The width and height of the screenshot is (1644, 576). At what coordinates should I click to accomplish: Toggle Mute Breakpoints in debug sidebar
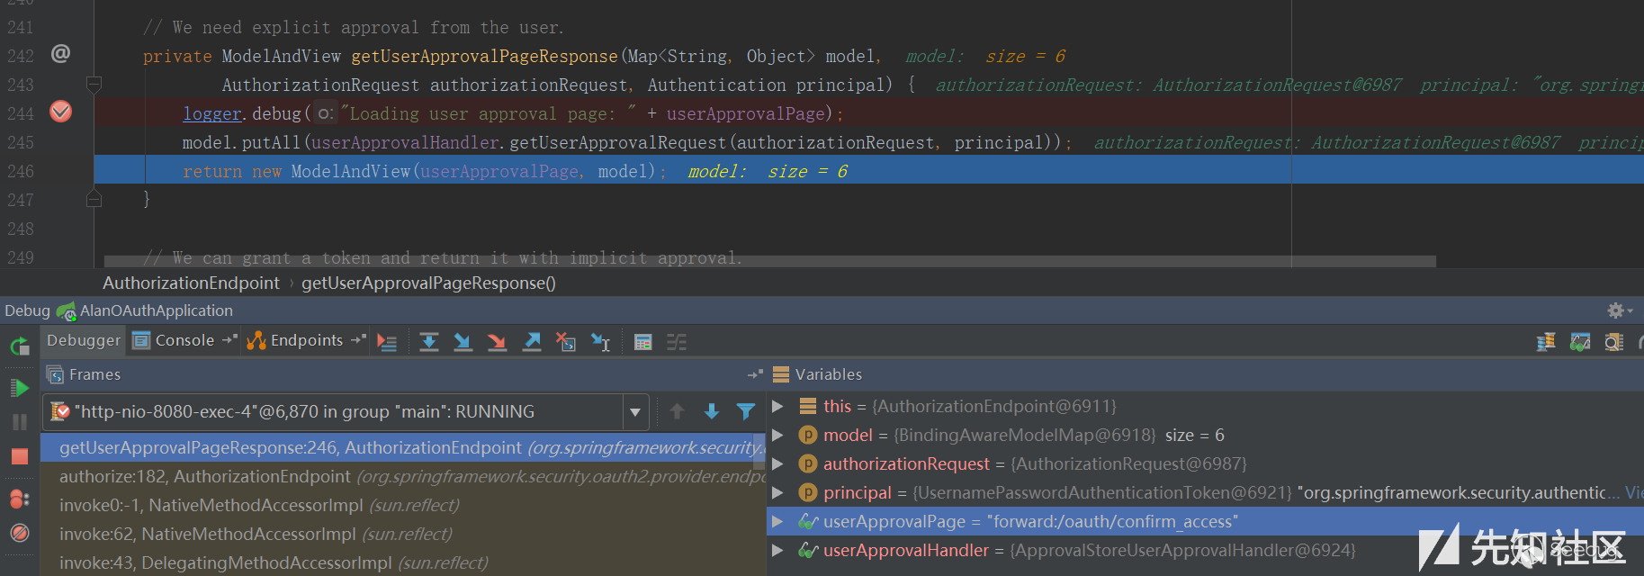[19, 533]
